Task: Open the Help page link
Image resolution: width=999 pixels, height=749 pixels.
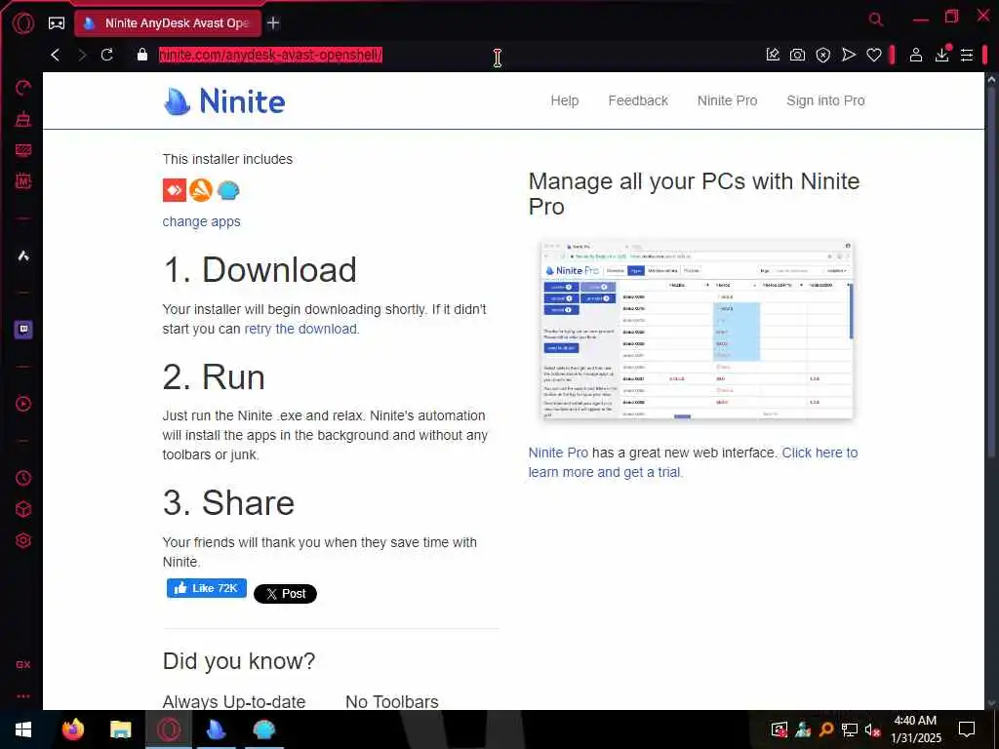Action: click(565, 100)
